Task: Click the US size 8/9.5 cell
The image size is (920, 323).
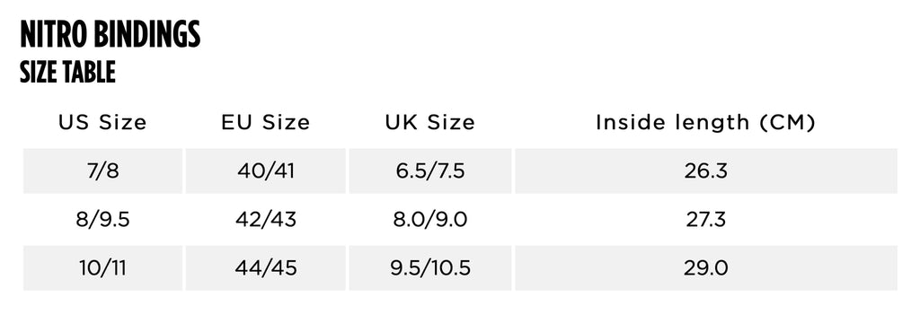Action: tap(102, 219)
